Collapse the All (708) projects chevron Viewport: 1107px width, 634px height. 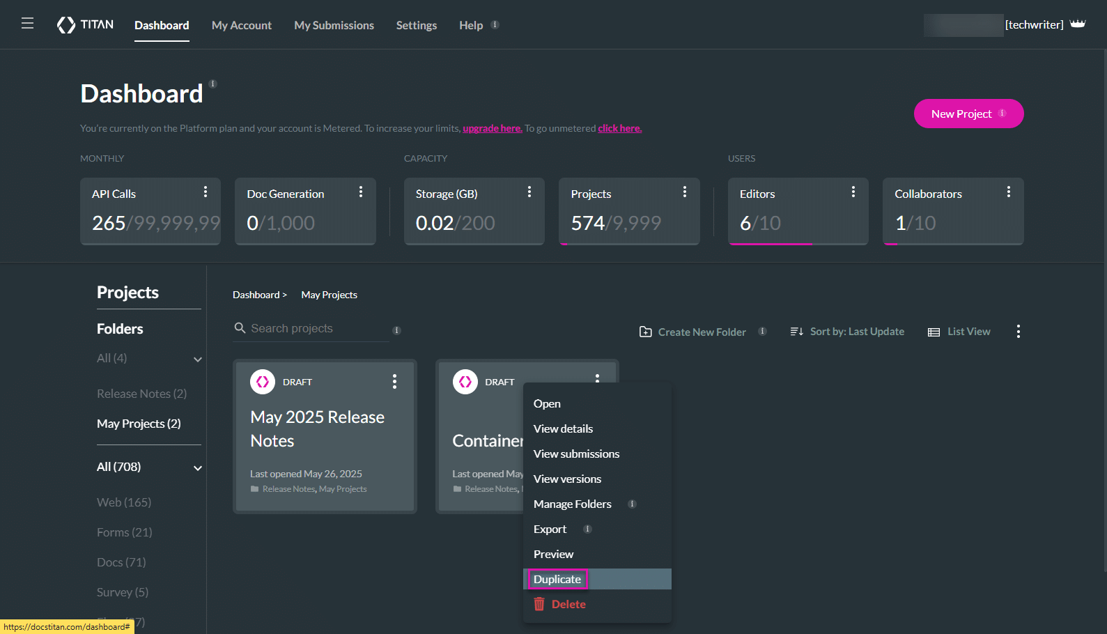198,468
